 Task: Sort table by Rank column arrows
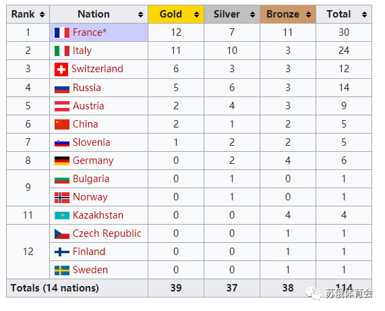pos(42,14)
